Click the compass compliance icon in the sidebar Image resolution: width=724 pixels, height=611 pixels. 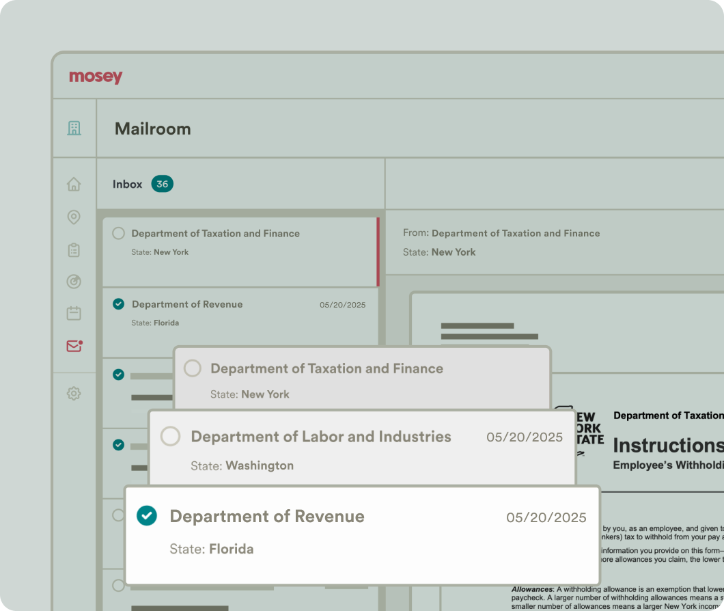pos(74,282)
